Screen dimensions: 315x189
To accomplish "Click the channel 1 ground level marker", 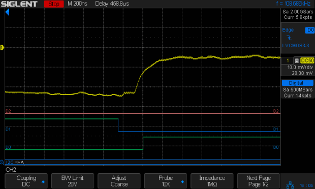I will coord(2,48).
